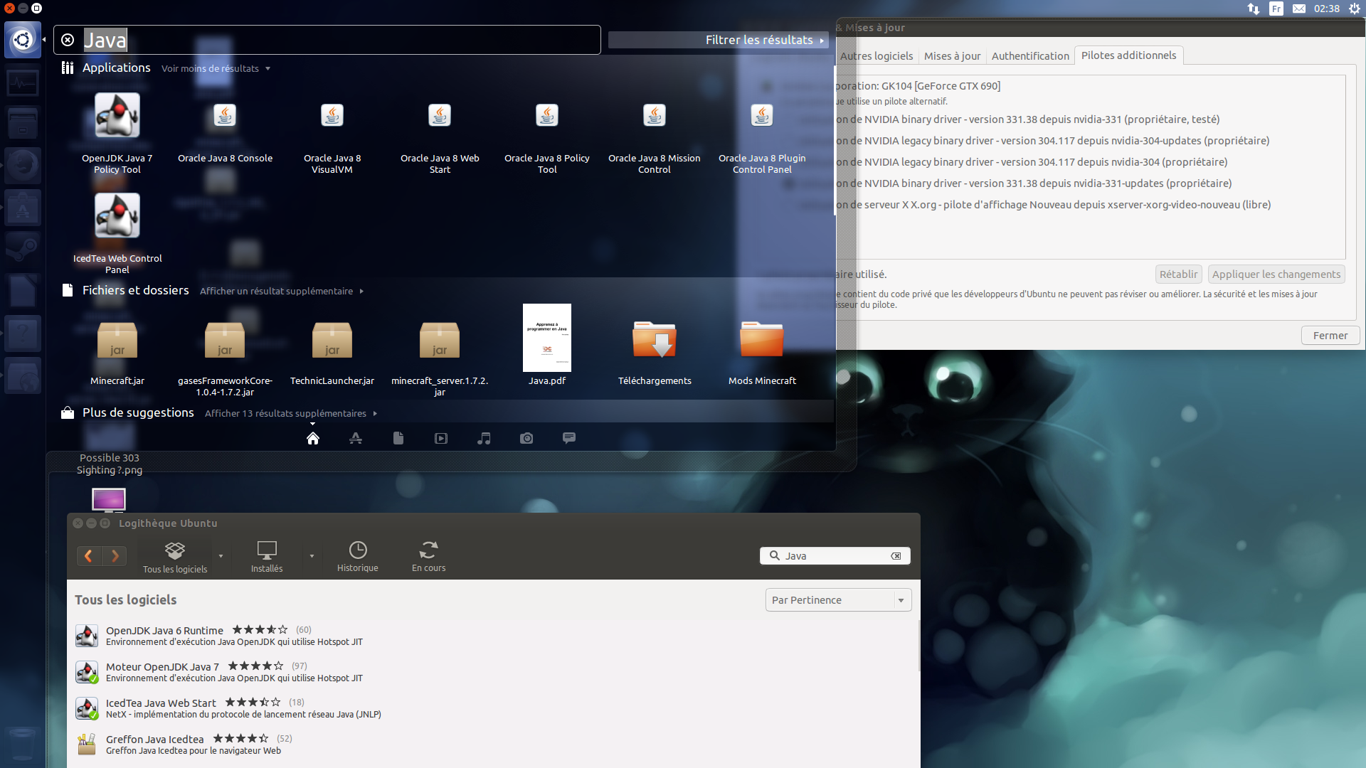Open the Par Pertinence sort dropdown

tap(838, 600)
